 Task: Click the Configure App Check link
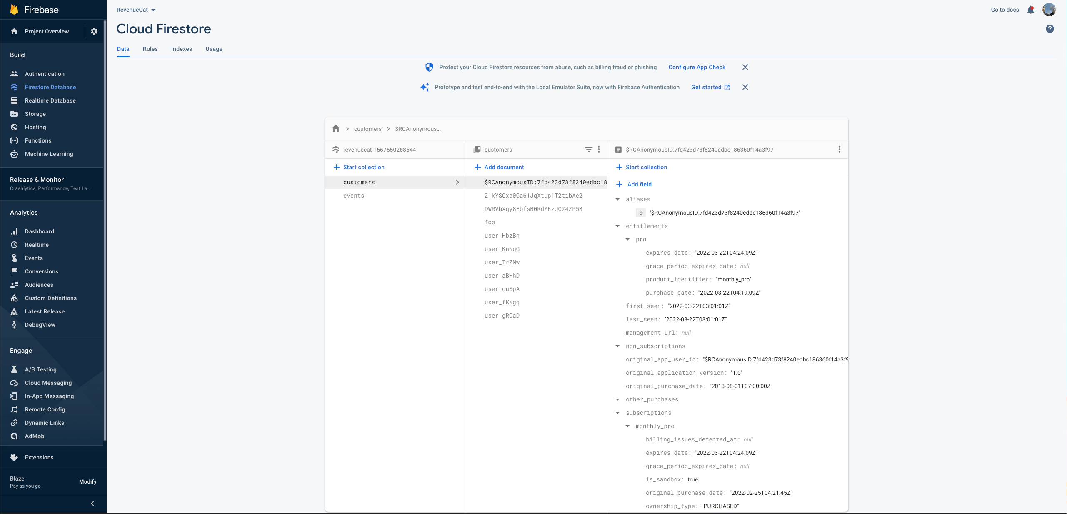point(697,67)
